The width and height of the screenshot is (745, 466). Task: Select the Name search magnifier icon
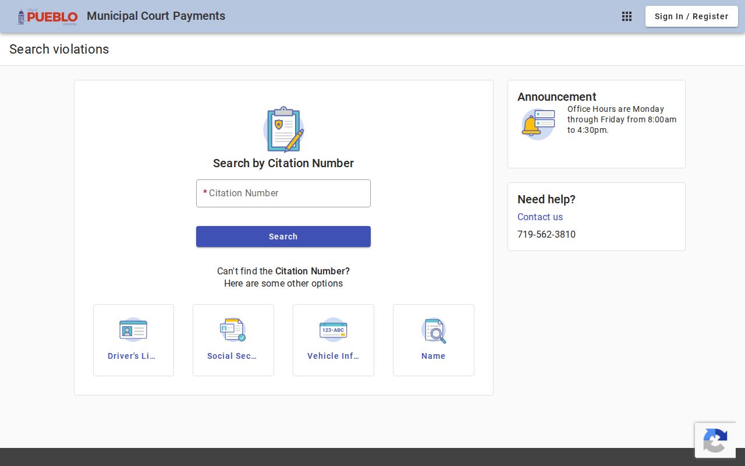point(434,330)
